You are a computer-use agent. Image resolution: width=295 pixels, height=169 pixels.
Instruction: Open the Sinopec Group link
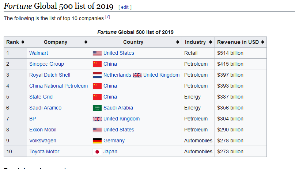47,64
